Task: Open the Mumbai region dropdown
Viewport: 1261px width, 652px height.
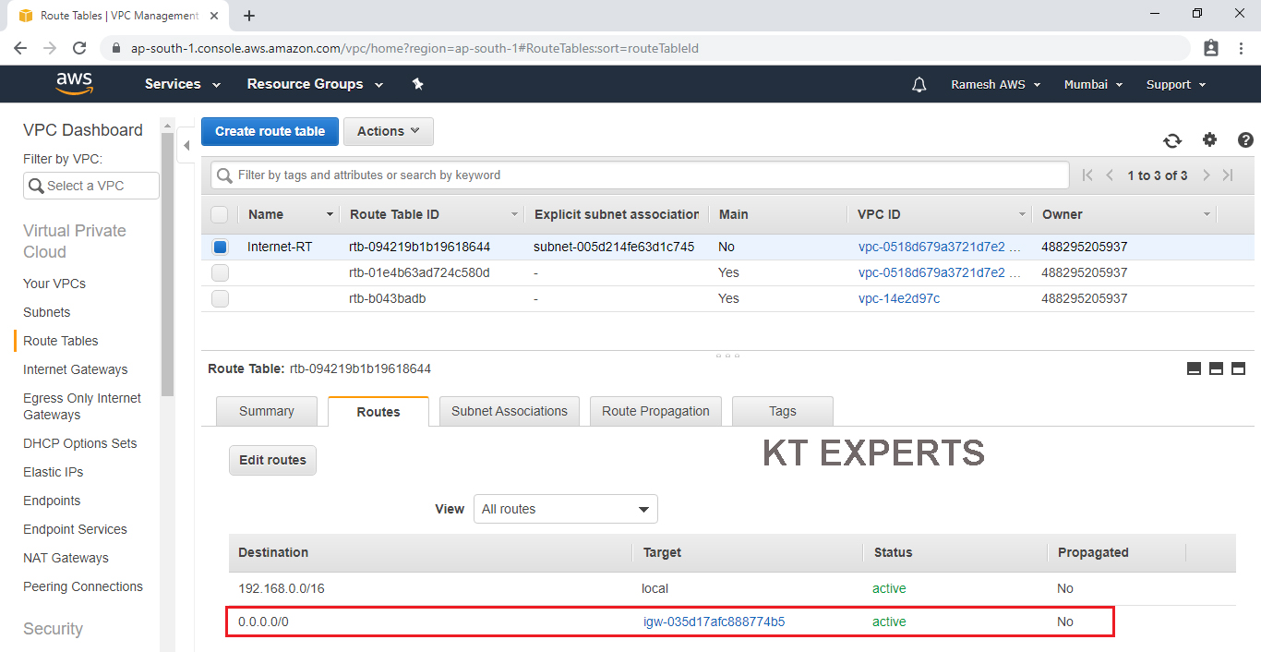Action: pos(1093,84)
